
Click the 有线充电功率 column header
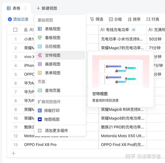coord(123,30)
